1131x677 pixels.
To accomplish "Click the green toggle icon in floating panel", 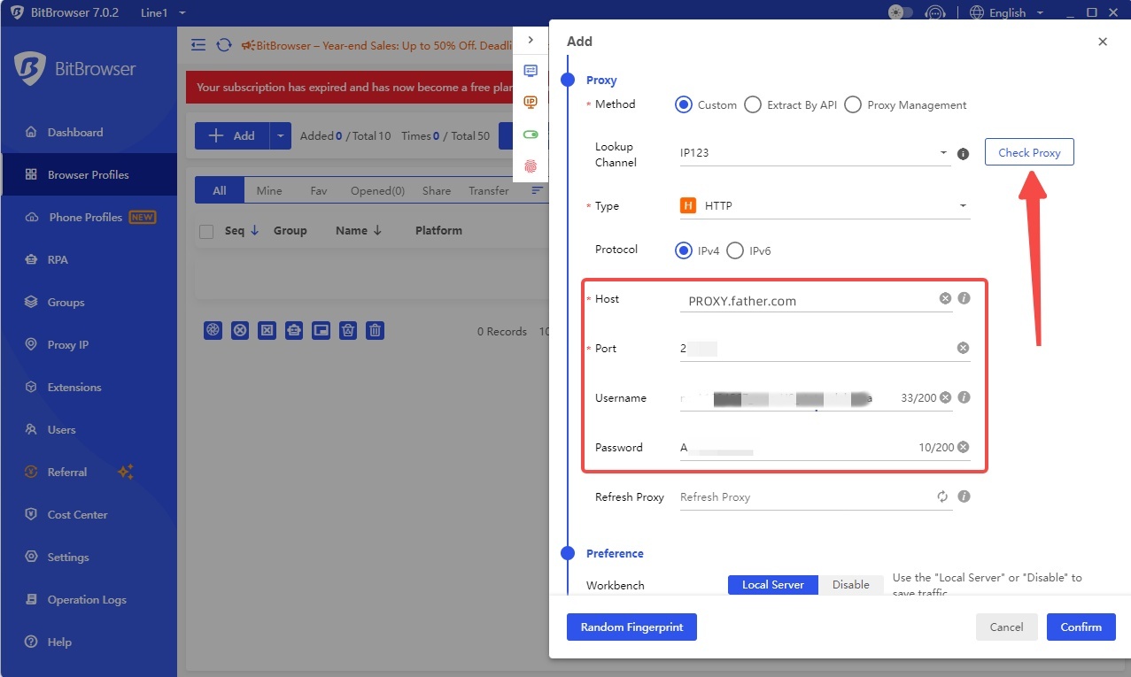I will click(531, 135).
